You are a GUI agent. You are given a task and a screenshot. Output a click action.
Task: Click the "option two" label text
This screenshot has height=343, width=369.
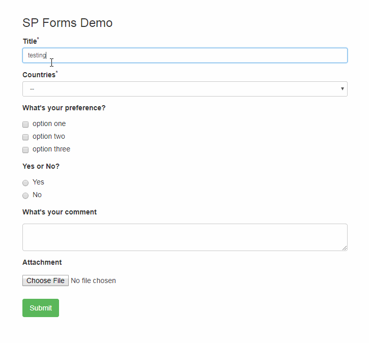click(49, 137)
